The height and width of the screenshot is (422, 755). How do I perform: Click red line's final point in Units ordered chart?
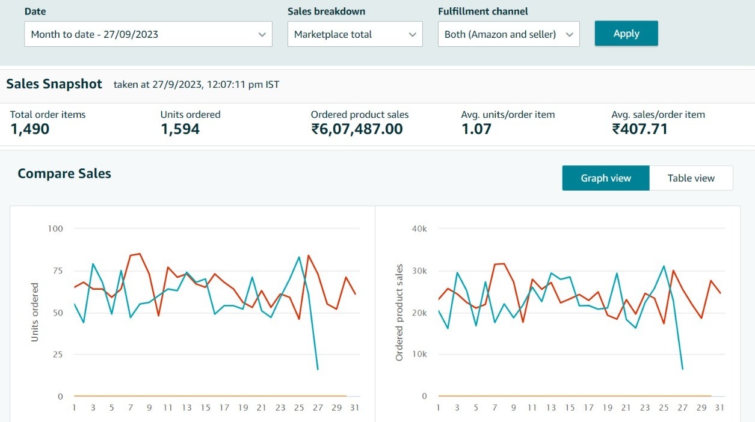(356, 294)
